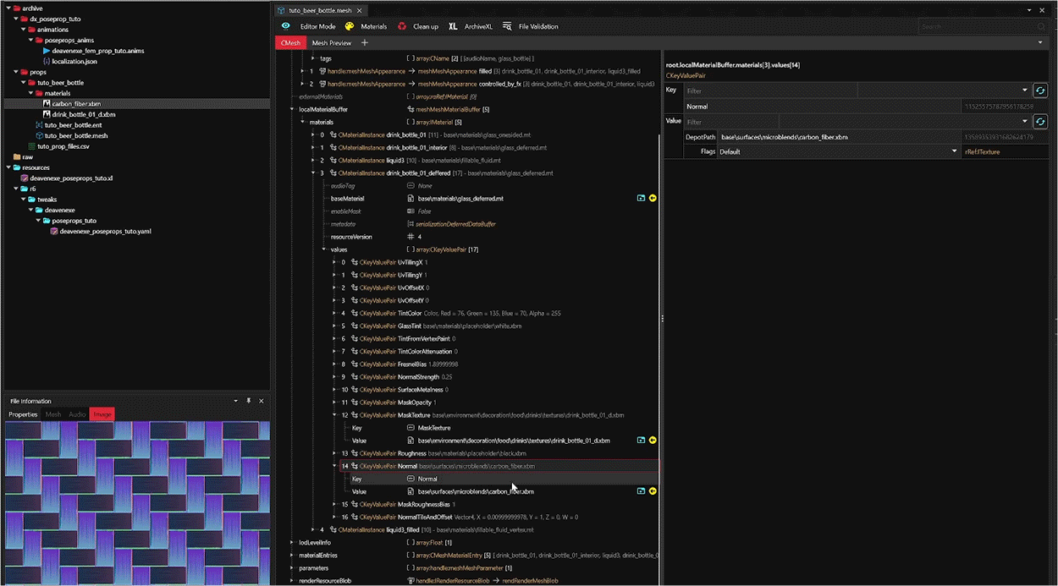
Task: Click yellow arrow icon on MaskTexture value row
Action: 653,441
